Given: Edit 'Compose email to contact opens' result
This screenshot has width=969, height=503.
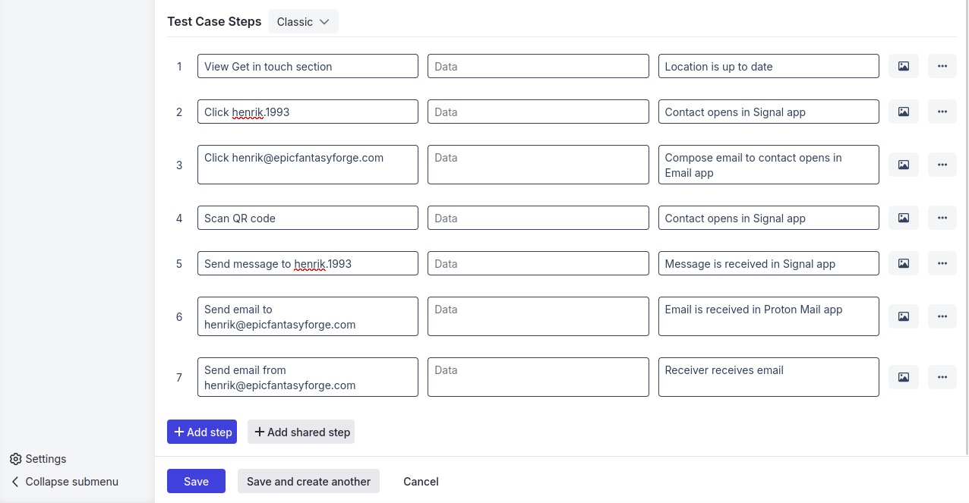Looking at the screenshot, I should [x=769, y=165].
